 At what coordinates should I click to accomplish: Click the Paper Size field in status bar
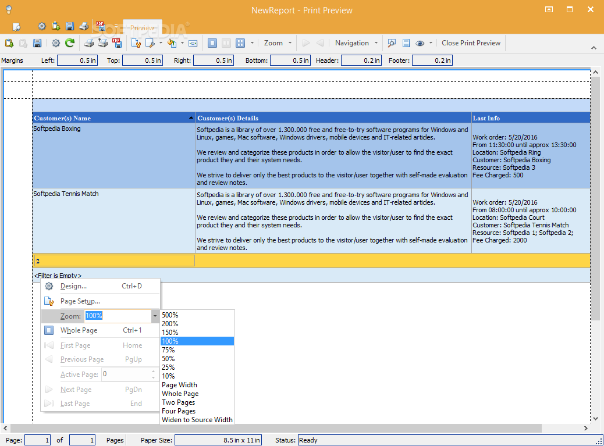[x=218, y=440]
